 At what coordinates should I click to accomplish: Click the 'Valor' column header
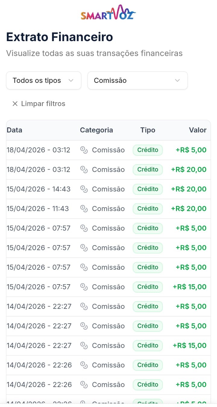tap(198, 130)
